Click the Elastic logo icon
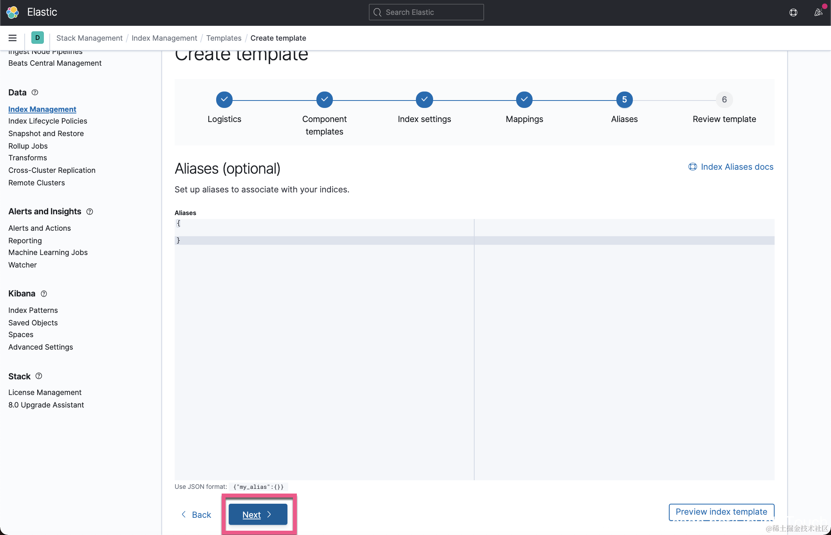 [13, 12]
